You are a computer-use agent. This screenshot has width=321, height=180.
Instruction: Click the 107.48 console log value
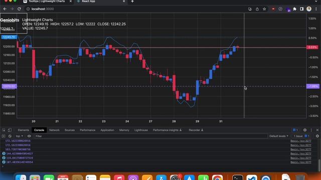(x=20, y=162)
